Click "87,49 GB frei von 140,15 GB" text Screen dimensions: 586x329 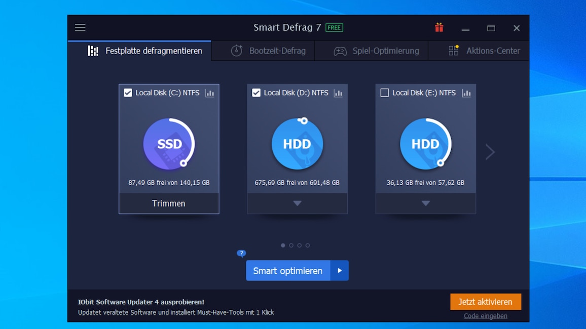coord(169,183)
